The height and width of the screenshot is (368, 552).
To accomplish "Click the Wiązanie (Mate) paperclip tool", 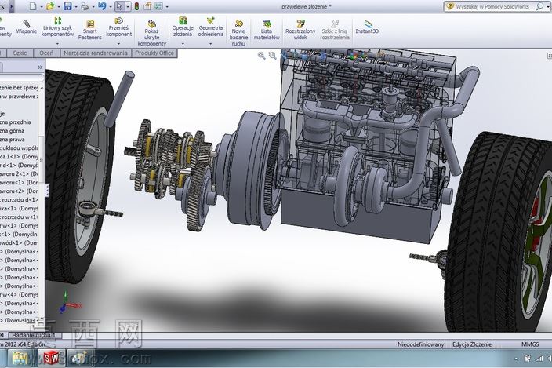I will [27, 27].
